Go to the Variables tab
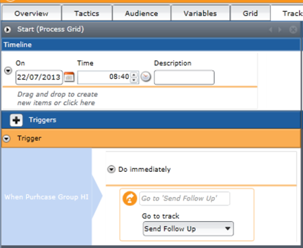Viewport: 303px width, 248px height. click(200, 13)
